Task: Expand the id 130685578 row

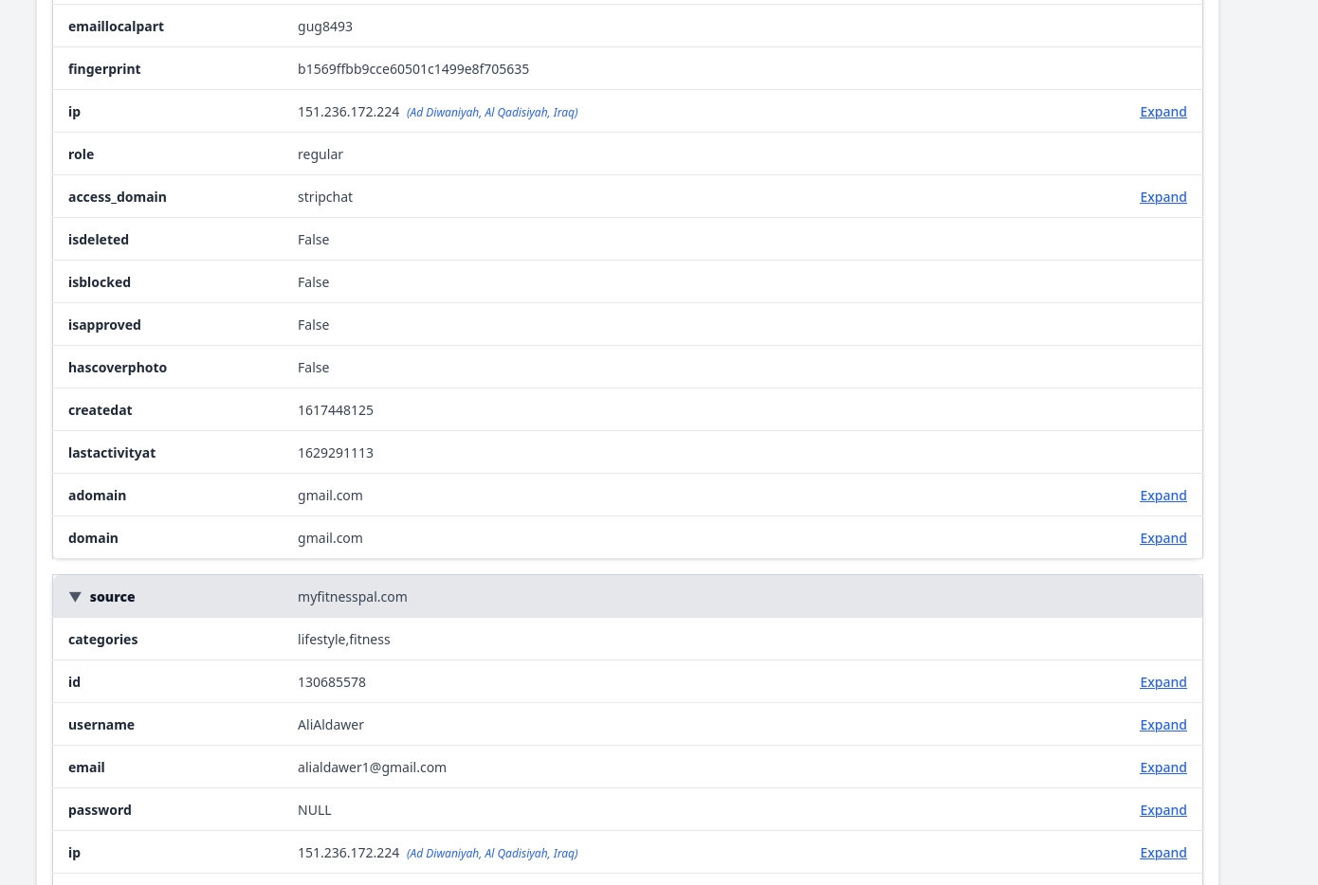Action: 1162,682
